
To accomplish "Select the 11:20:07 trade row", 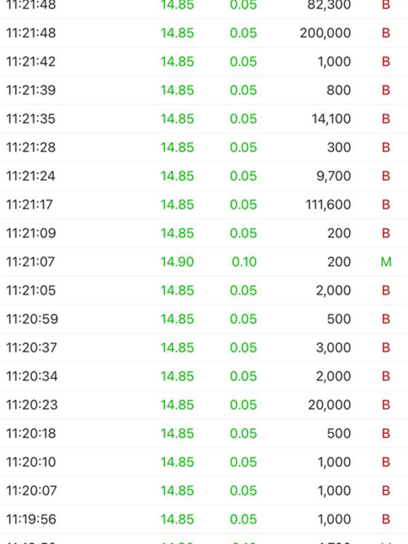I will pyautogui.click(x=204, y=490).
